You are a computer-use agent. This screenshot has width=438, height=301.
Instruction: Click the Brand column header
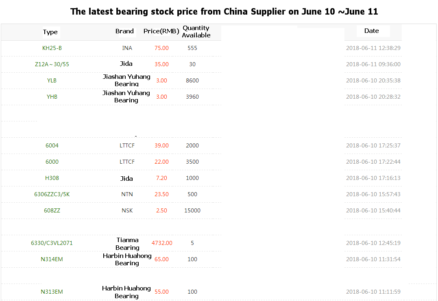[124, 31]
